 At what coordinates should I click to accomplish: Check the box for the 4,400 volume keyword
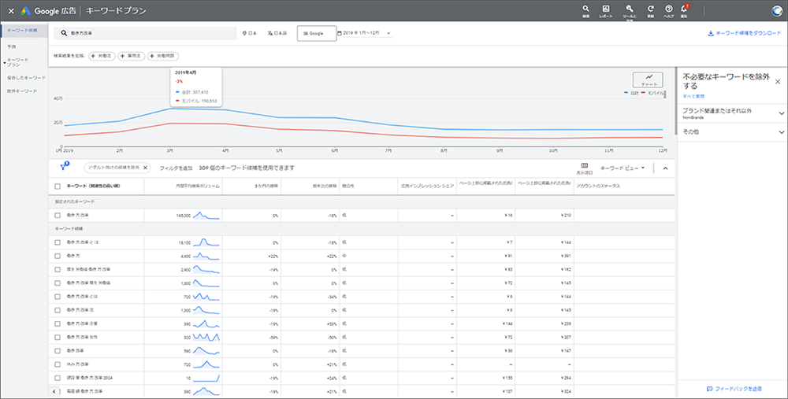[58, 256]
